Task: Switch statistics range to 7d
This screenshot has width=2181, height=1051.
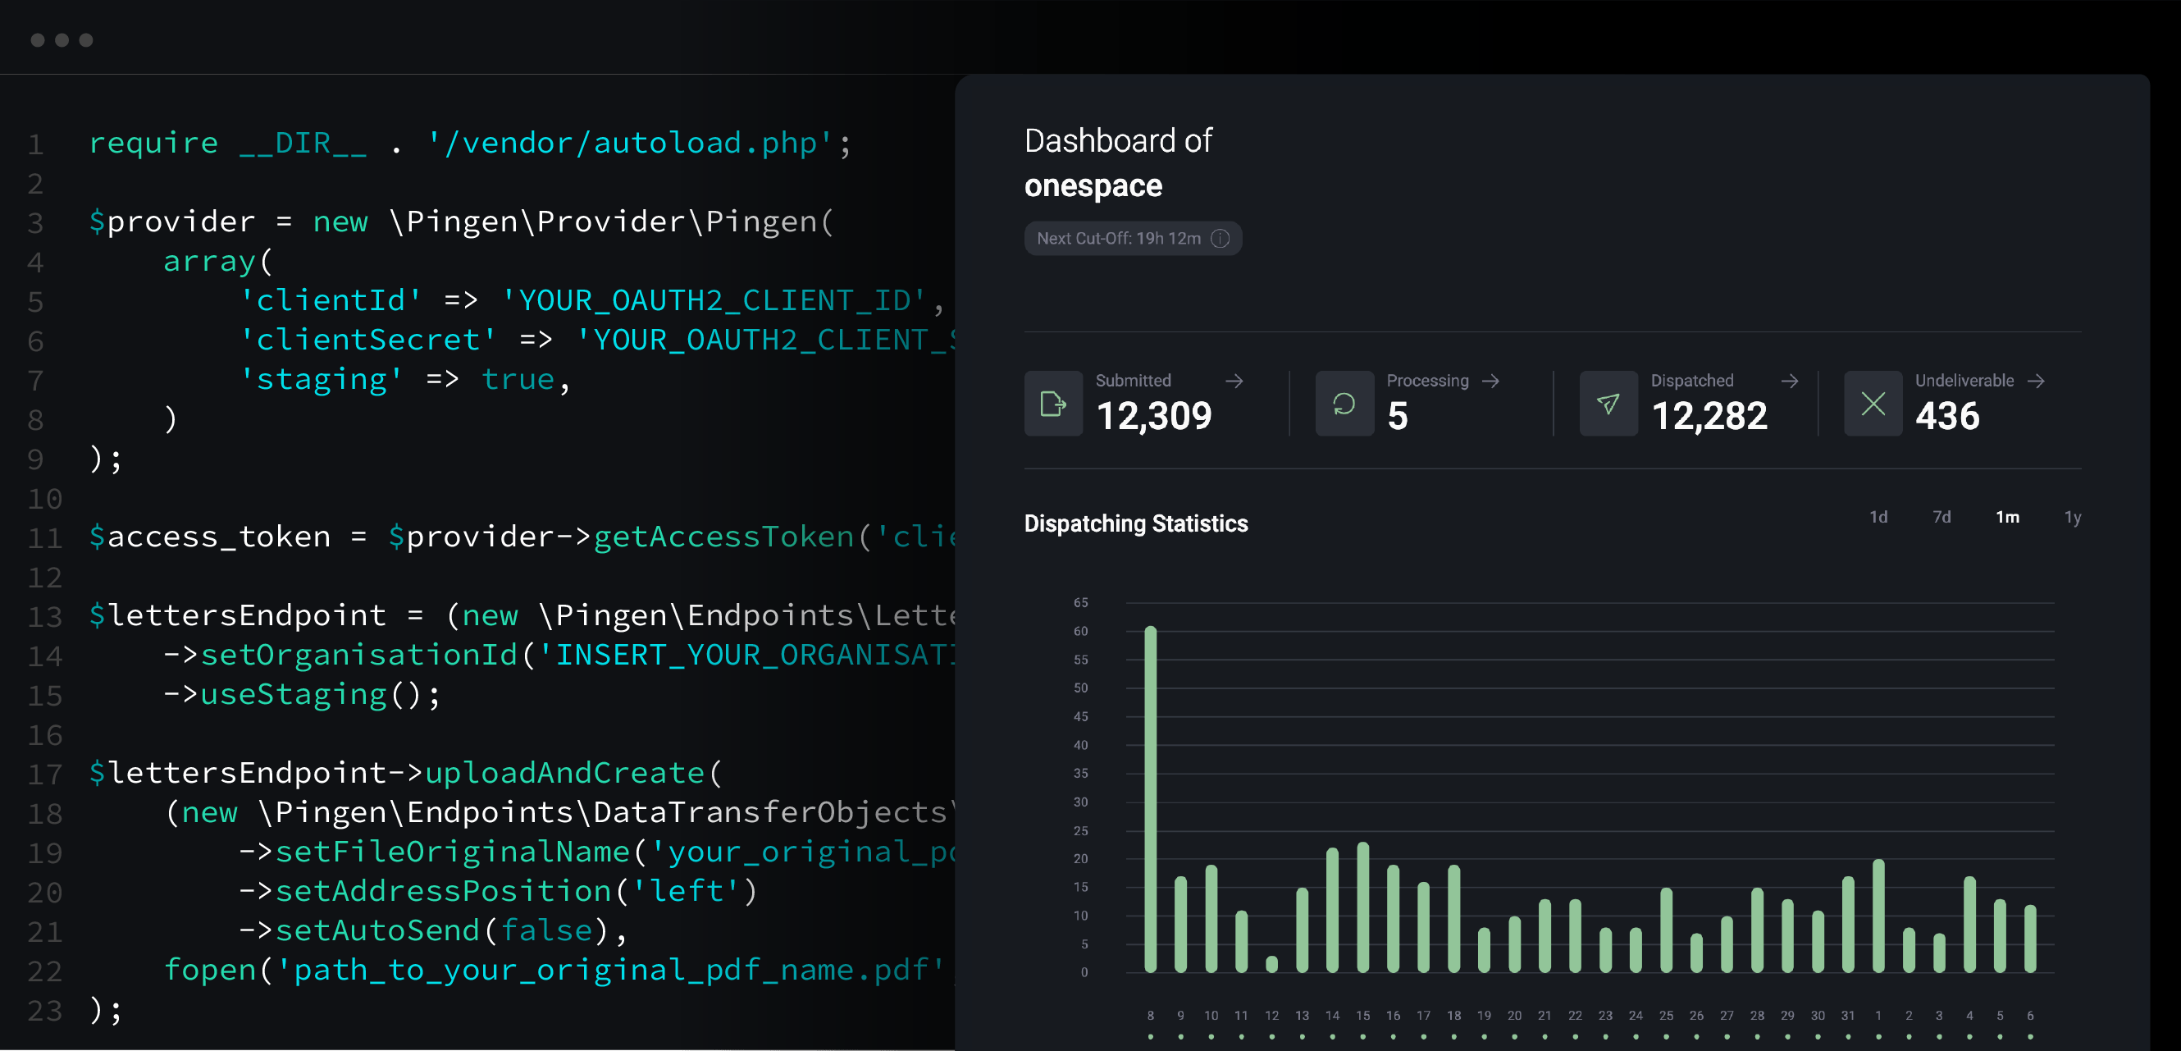Action: [1941, 517]
